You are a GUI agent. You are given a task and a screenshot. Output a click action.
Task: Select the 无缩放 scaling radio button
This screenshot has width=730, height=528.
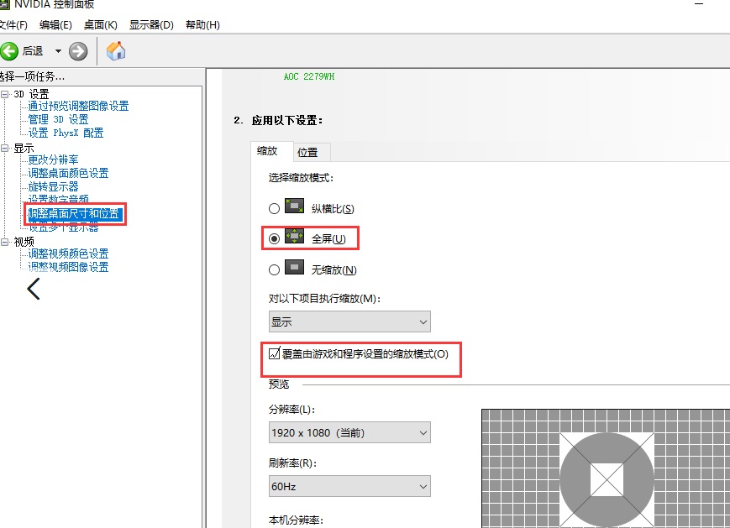click(274, 269)
